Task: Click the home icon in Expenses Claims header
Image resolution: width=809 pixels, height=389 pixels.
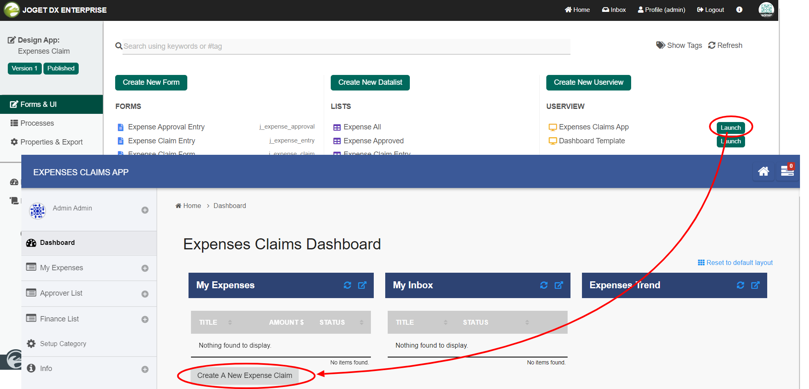Action: pyautogui.click(x=763, y=172)
